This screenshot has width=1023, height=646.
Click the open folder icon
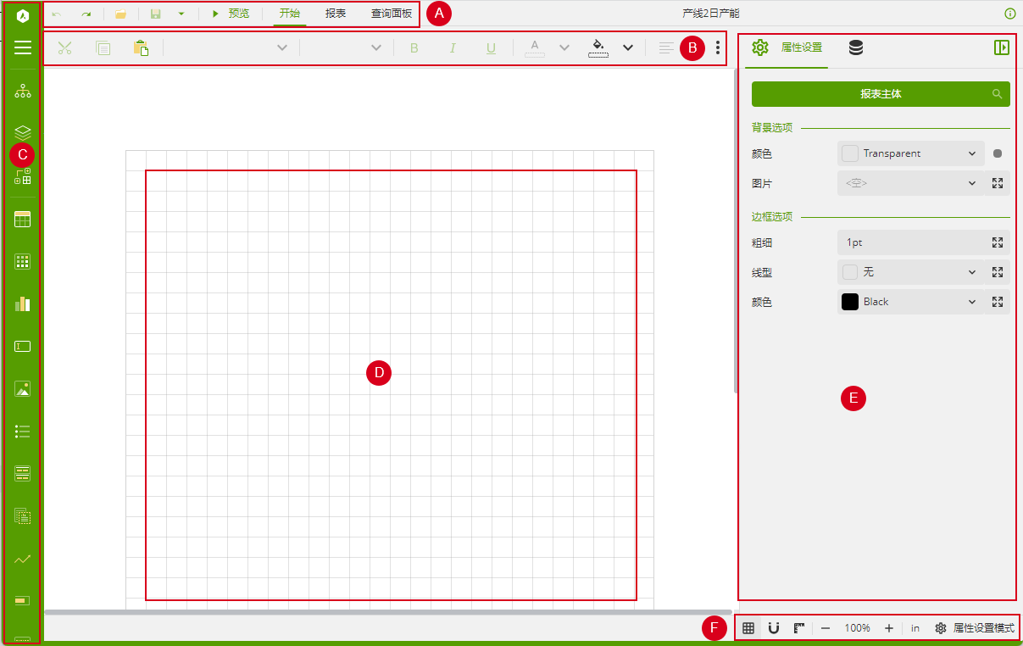[120, 14]
